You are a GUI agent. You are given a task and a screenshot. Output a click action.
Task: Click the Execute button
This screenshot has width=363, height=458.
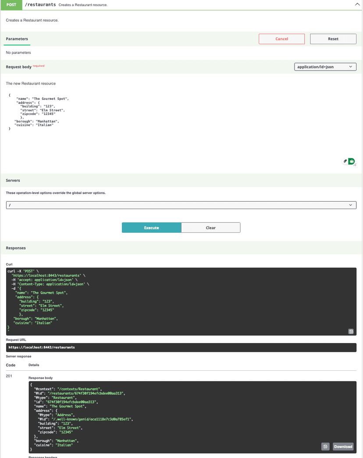point(151,227)
